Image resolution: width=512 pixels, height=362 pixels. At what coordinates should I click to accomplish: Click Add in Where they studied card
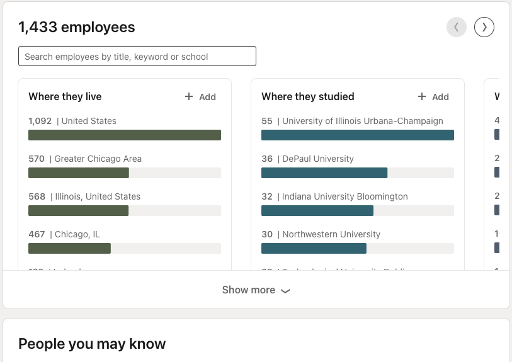[x=440, y=97]
